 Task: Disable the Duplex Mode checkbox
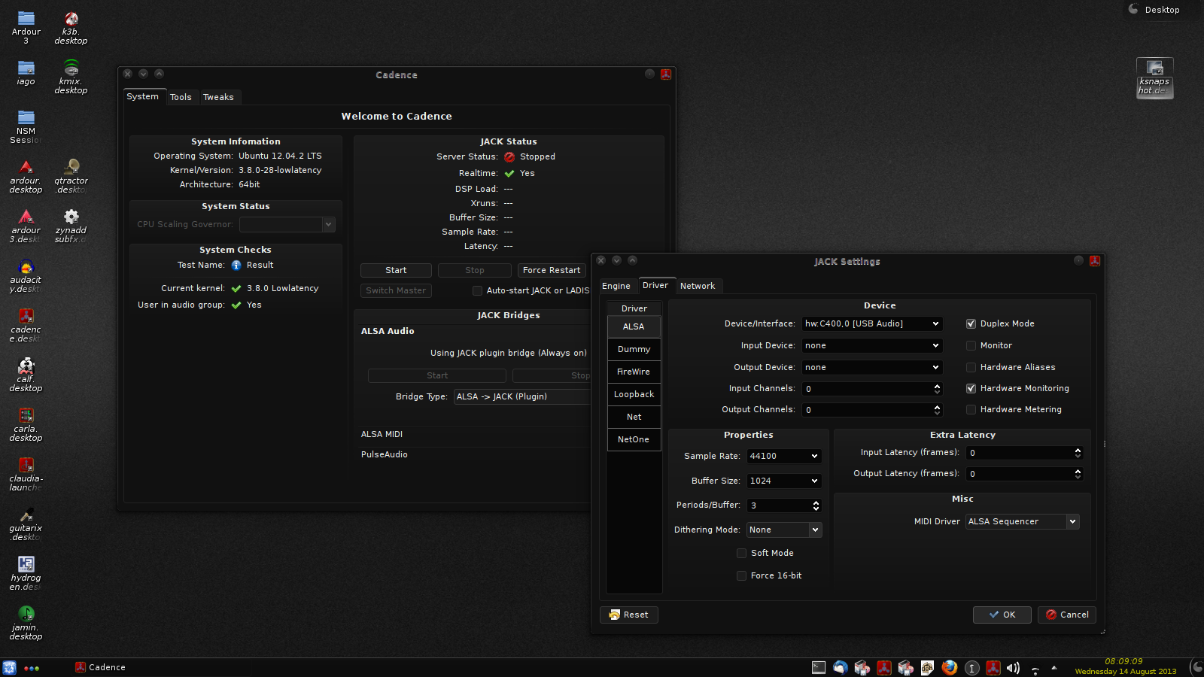[971, 324]
